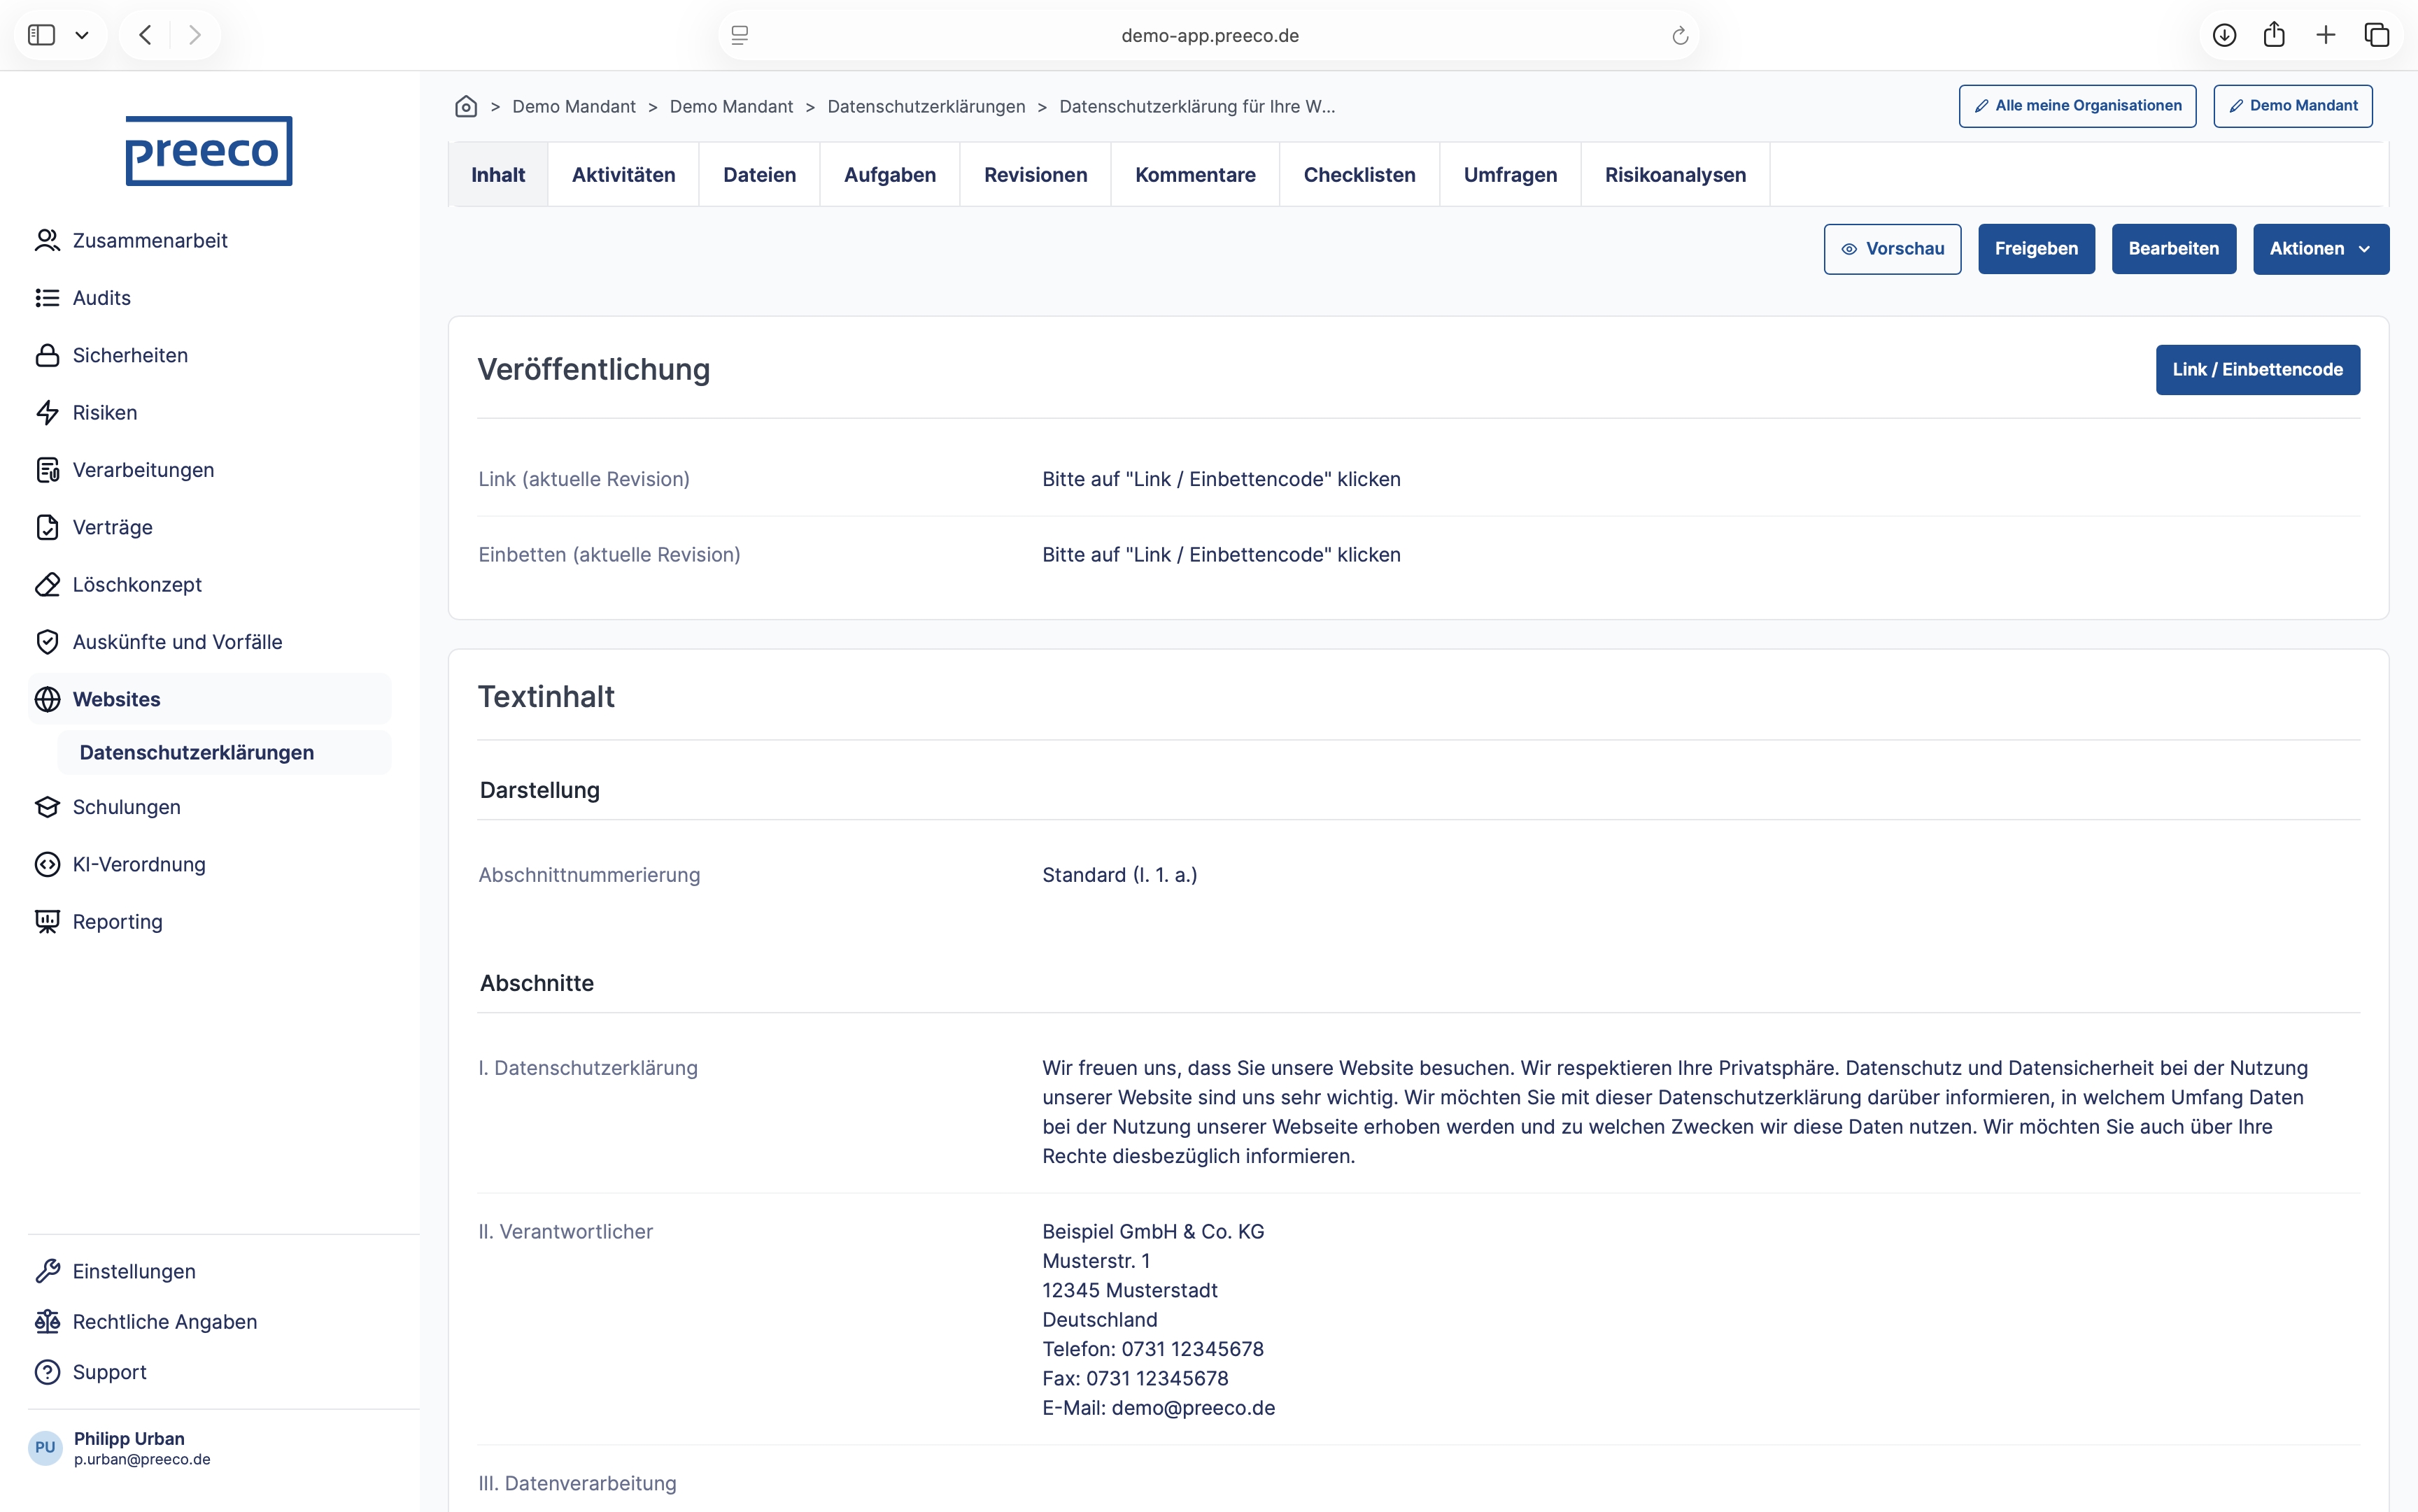Click the Datenschutzerklärungen breadcrumb link

coord(926,106)
